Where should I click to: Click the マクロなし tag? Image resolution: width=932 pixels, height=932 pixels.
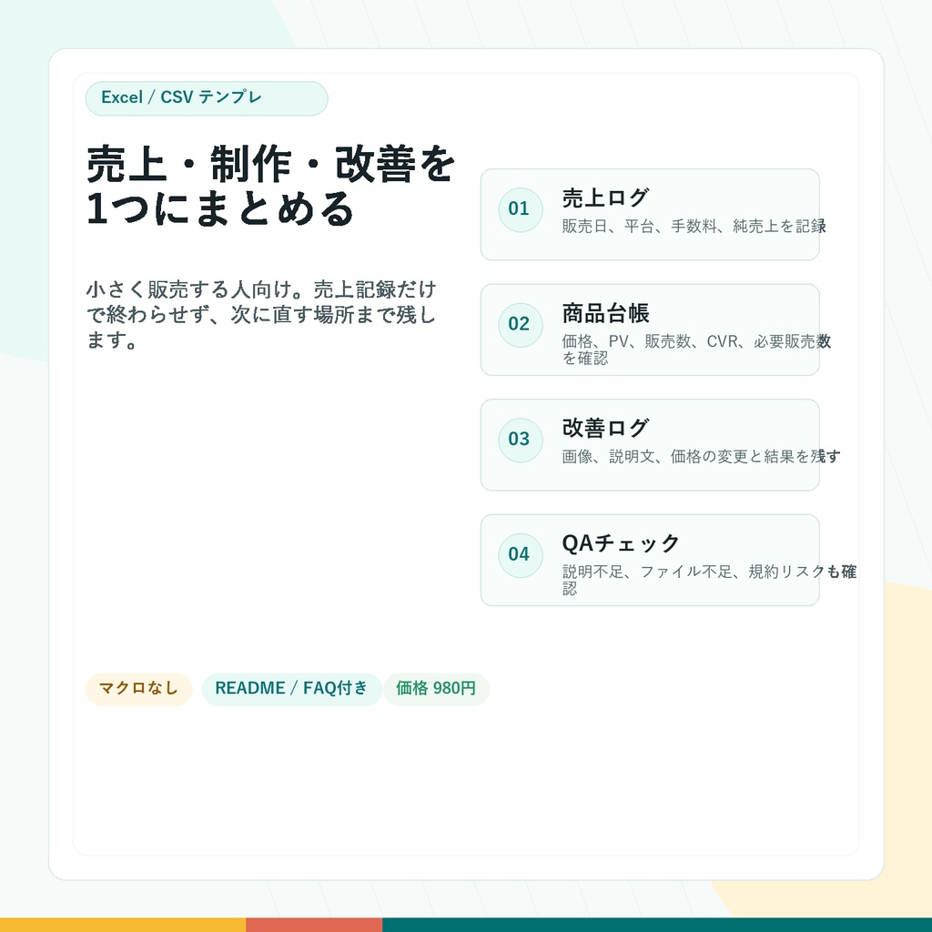click(139, 689)
